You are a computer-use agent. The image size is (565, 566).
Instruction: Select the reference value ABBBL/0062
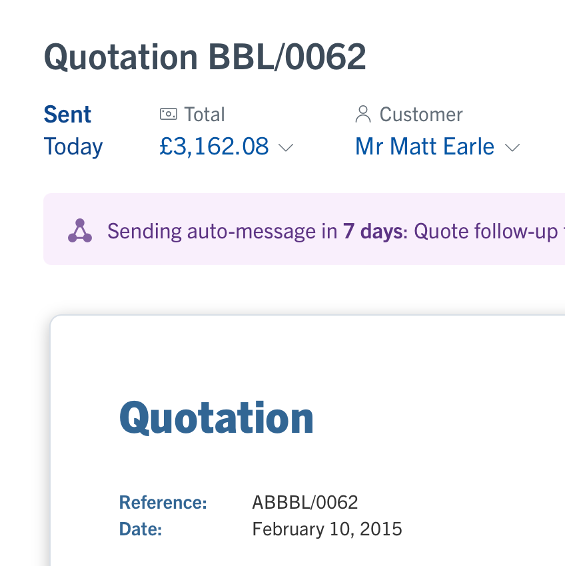[x=305, y=502]
